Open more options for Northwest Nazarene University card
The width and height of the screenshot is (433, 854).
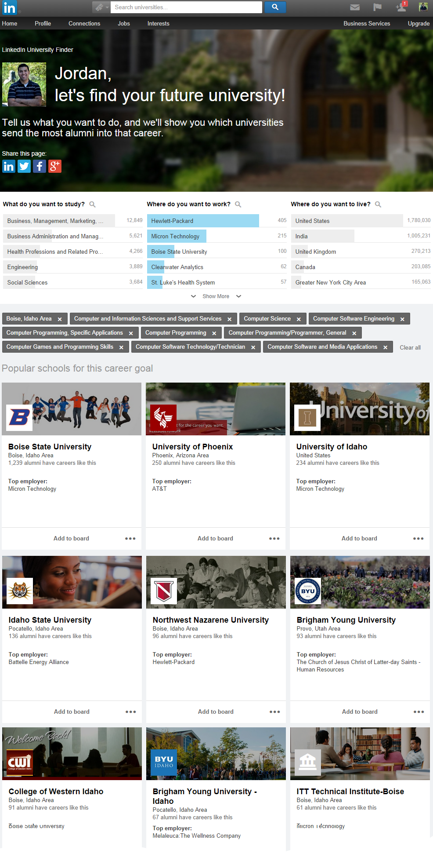point(275,712)
